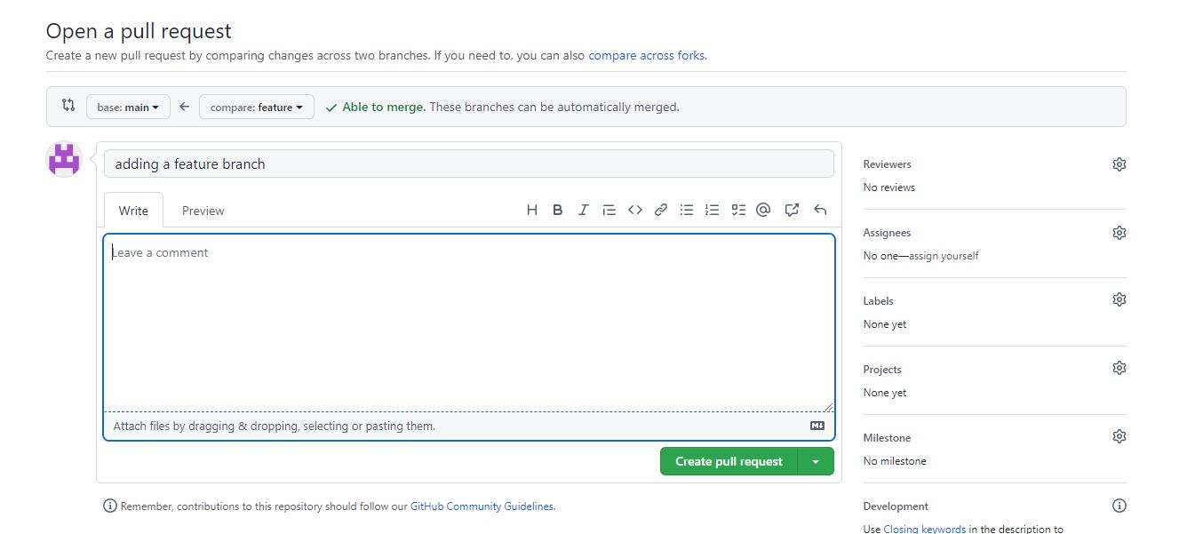Insert a quote block
This screenshot has height=534, width=1187.
pyautogui.click(x=609, y=211)
